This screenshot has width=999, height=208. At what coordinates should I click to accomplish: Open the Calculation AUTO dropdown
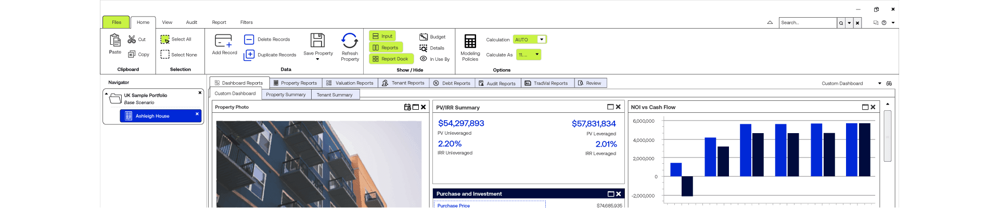[x=541, y=40]
